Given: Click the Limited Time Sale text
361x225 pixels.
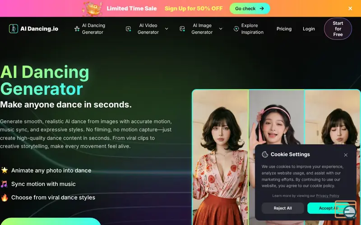Looking at the screenshot, I should click(x=132, y=9).
